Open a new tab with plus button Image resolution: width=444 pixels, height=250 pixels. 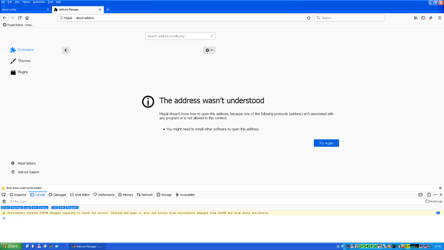point(108,9)
